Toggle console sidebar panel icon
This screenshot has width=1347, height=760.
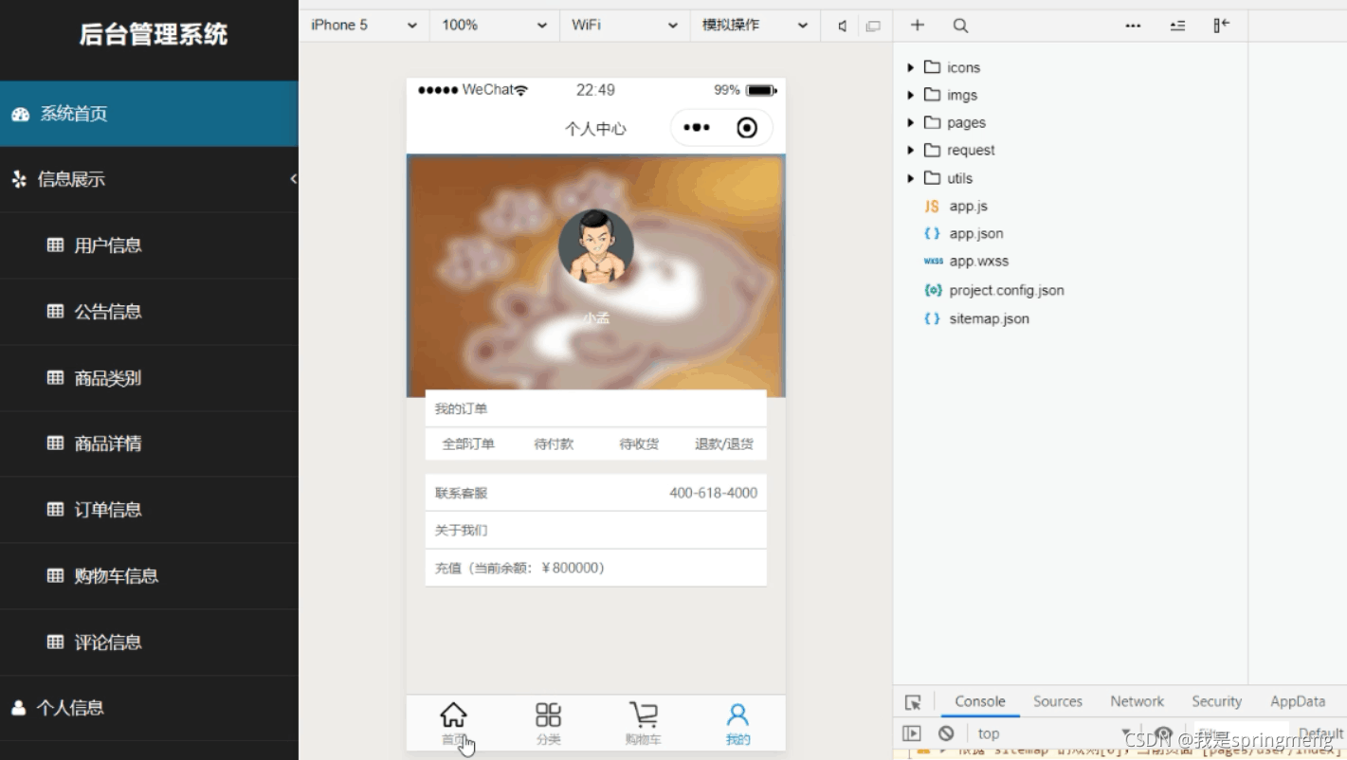coord(911,733)
